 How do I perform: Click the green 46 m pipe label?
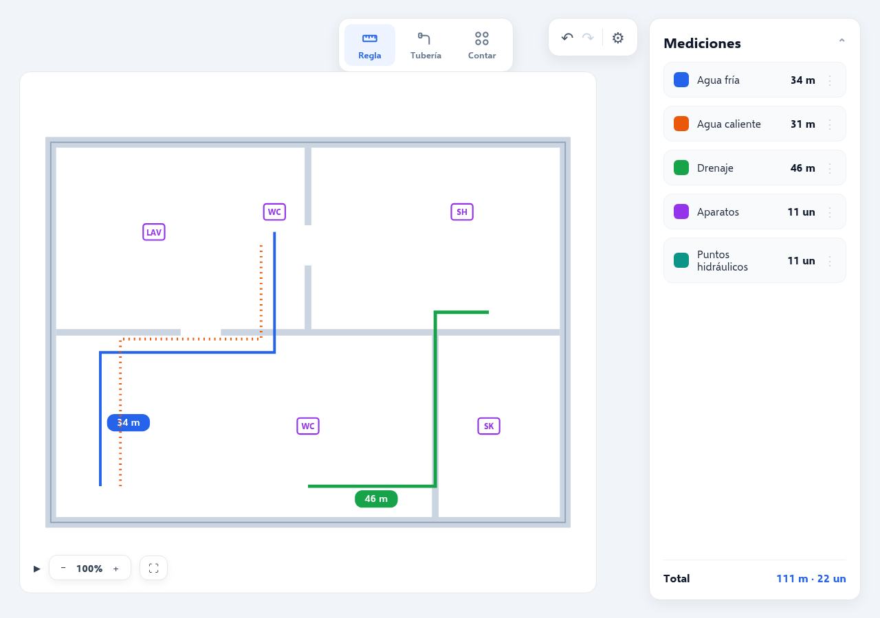point(376,499)
